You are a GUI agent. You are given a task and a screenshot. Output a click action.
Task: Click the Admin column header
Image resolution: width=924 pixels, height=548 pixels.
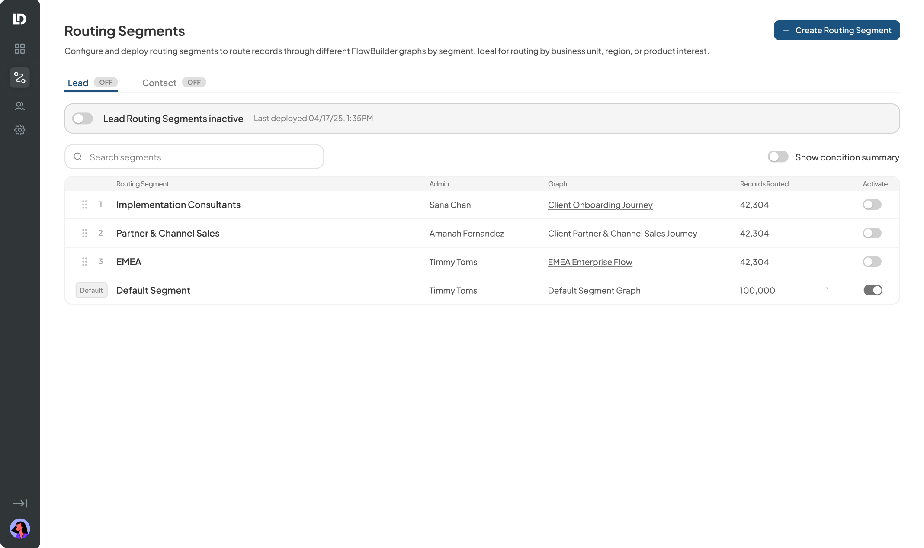(x=439, y=184)
